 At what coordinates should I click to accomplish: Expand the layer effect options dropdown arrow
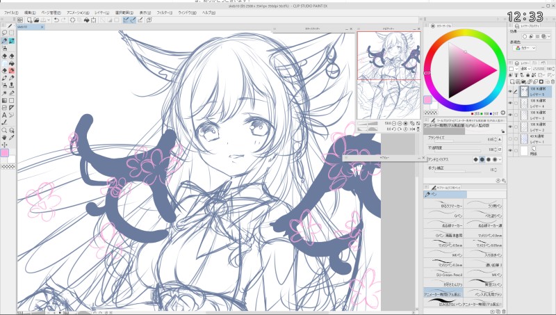pos(549,36)
